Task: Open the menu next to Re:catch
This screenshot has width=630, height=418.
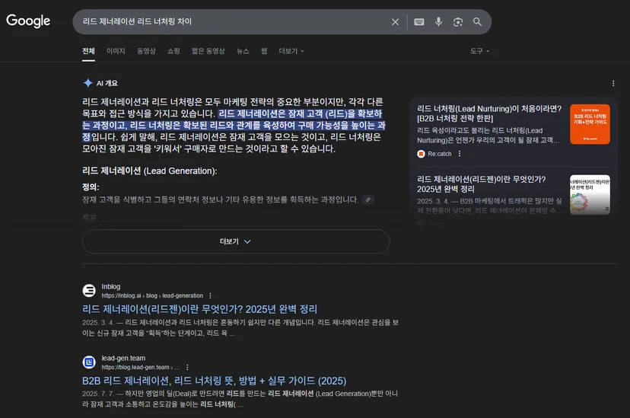Action: [460, 154]
